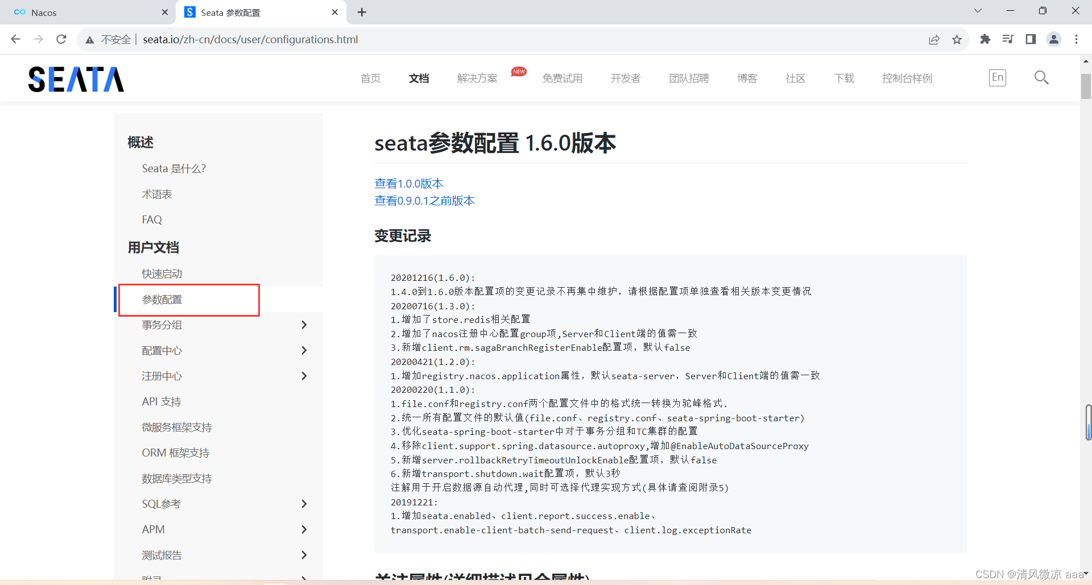The image size is (1092, 585).
Task: Expand the 测试报告 chevron
Action: pyautogui.click(x=304, y=555)
